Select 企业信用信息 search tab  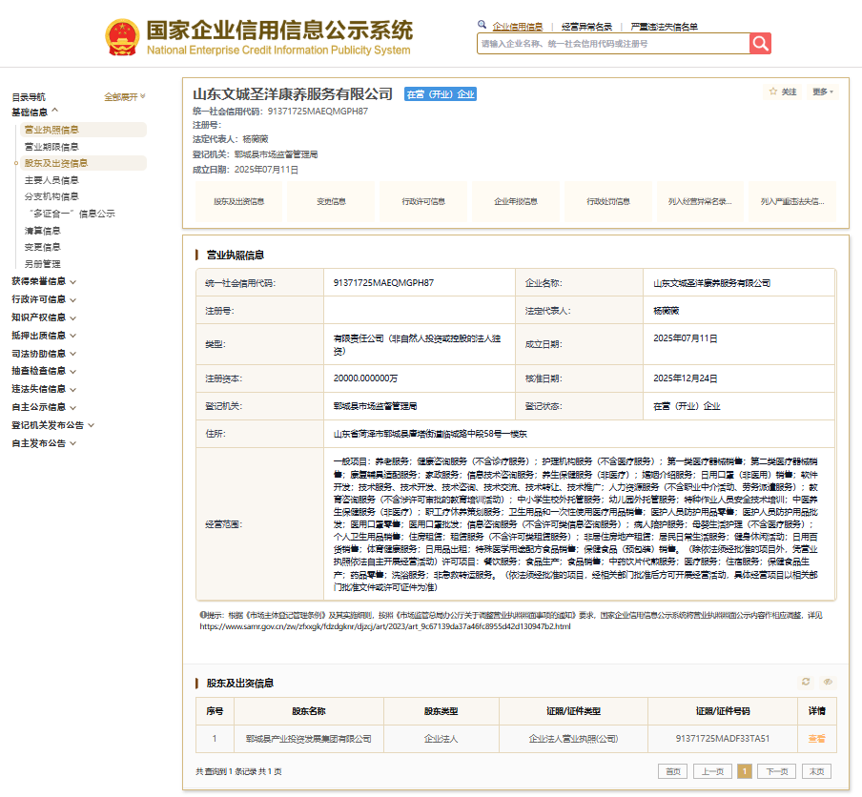[x=518, y=27]
